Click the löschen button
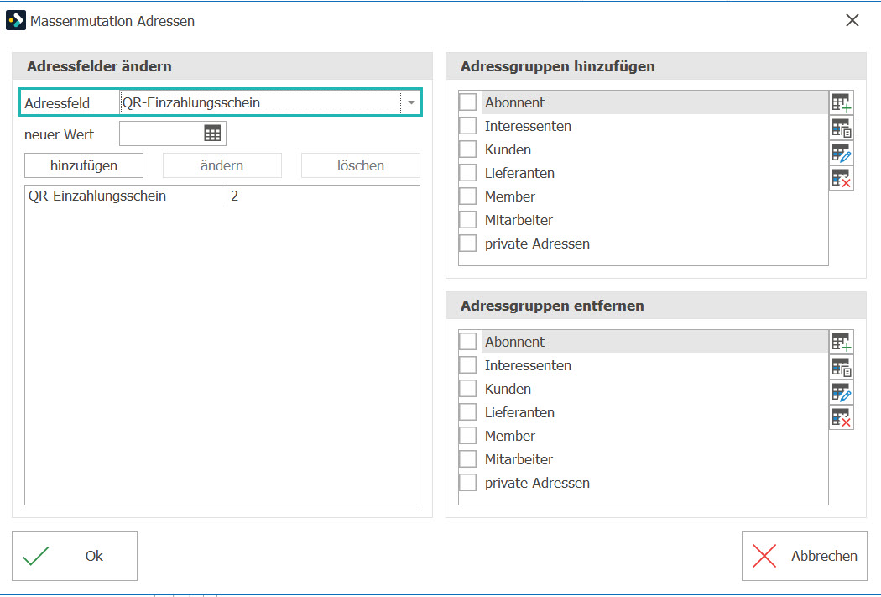This screenshot has height=597, width=881. click(361, 166)
